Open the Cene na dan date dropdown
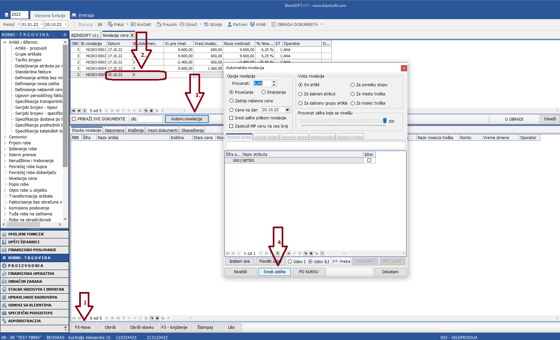Screen dimensions: 560x340 (288, 110)
